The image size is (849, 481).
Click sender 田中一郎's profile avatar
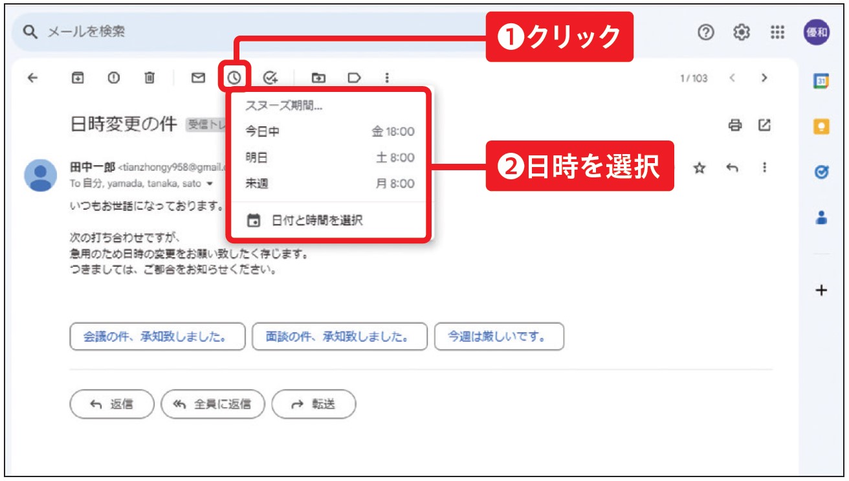pos(41,175)
